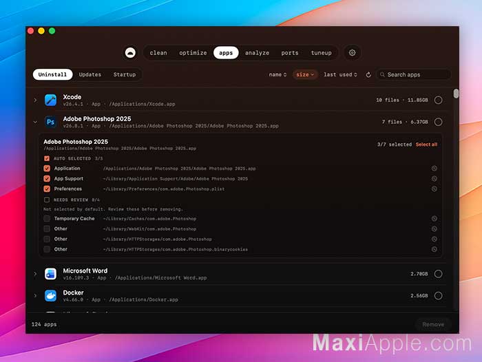Check the Needs Review 0/4 checkbox
This screenshot has height=362, width=482.
[47, 200]
